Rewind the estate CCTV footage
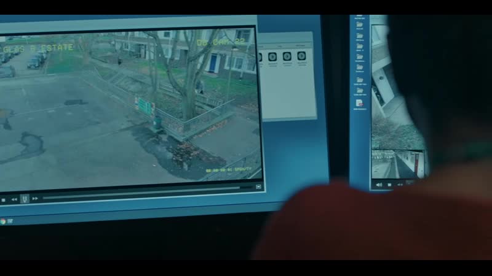492x276 pixels. [x=14, y=199]
